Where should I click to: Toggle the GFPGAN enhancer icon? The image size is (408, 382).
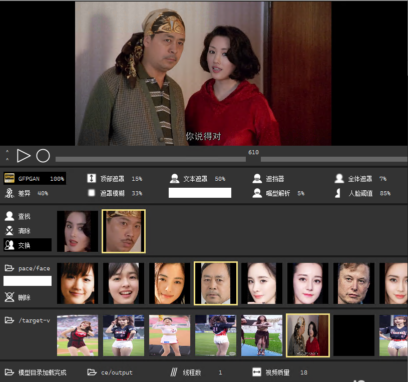[x=10, y=178]
